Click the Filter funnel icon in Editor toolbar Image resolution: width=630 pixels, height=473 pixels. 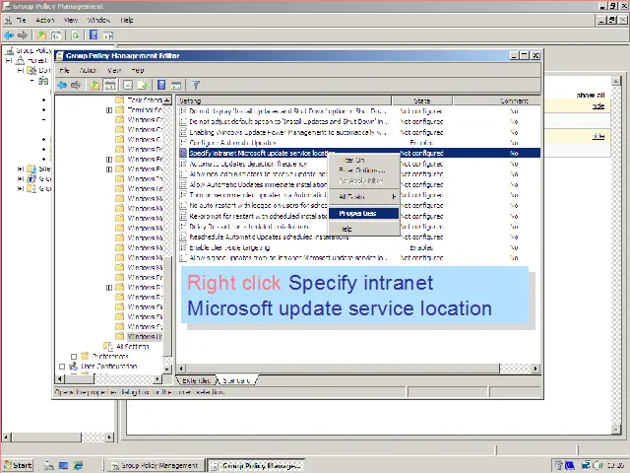[x=195, y=85]
